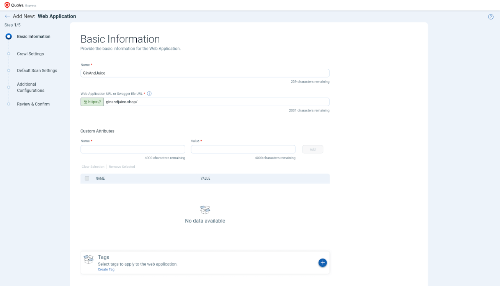Screen dimensions: 500x286
Task: Click the Express label beside Qualys
Action: pyautogui.click(x=31, y=6)
